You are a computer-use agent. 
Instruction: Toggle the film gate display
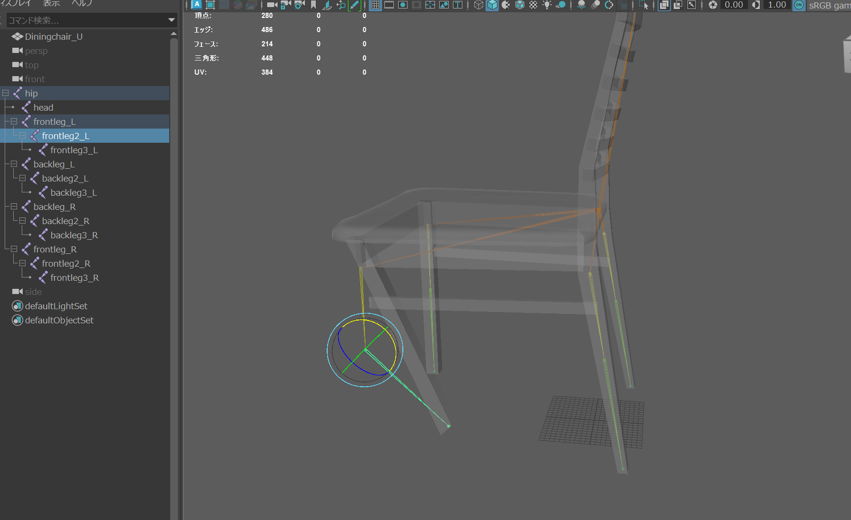click(x=389, y=5)
